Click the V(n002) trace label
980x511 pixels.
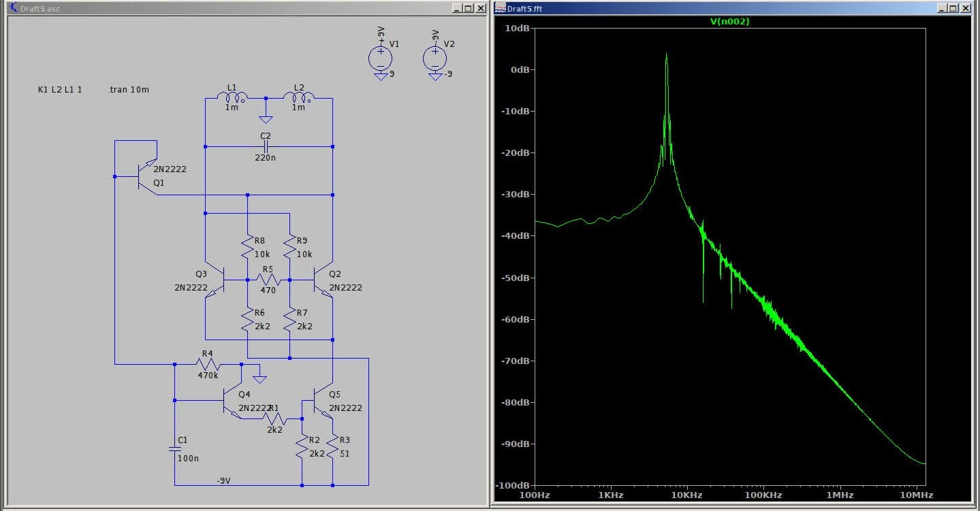729,21
